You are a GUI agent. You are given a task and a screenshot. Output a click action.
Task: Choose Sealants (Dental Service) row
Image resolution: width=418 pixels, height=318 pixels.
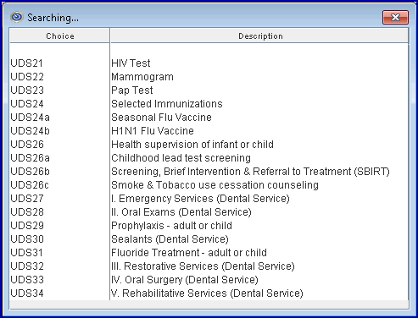pyautogui.click(x=209, y=239)
